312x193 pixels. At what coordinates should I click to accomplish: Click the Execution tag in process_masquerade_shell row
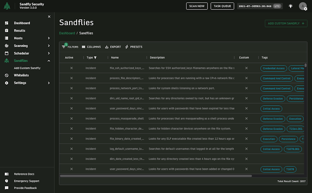[295, 119]
